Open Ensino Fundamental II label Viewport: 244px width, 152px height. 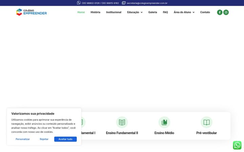(x=122, y=133)
